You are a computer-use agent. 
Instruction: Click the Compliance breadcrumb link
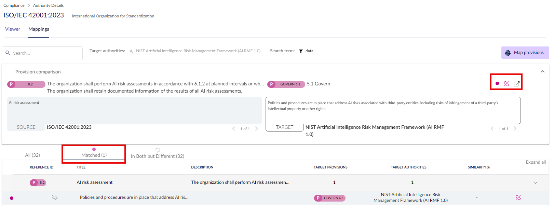pos(14,5)
